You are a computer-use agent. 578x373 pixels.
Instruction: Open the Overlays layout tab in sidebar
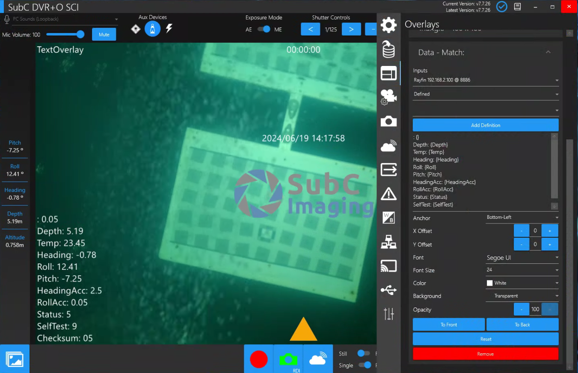pos(388,73)
